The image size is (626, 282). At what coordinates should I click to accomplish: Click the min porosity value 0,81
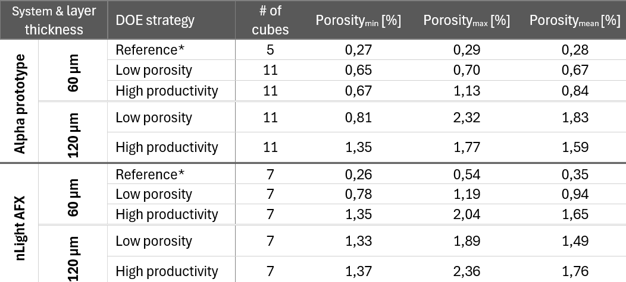[358, 118]
